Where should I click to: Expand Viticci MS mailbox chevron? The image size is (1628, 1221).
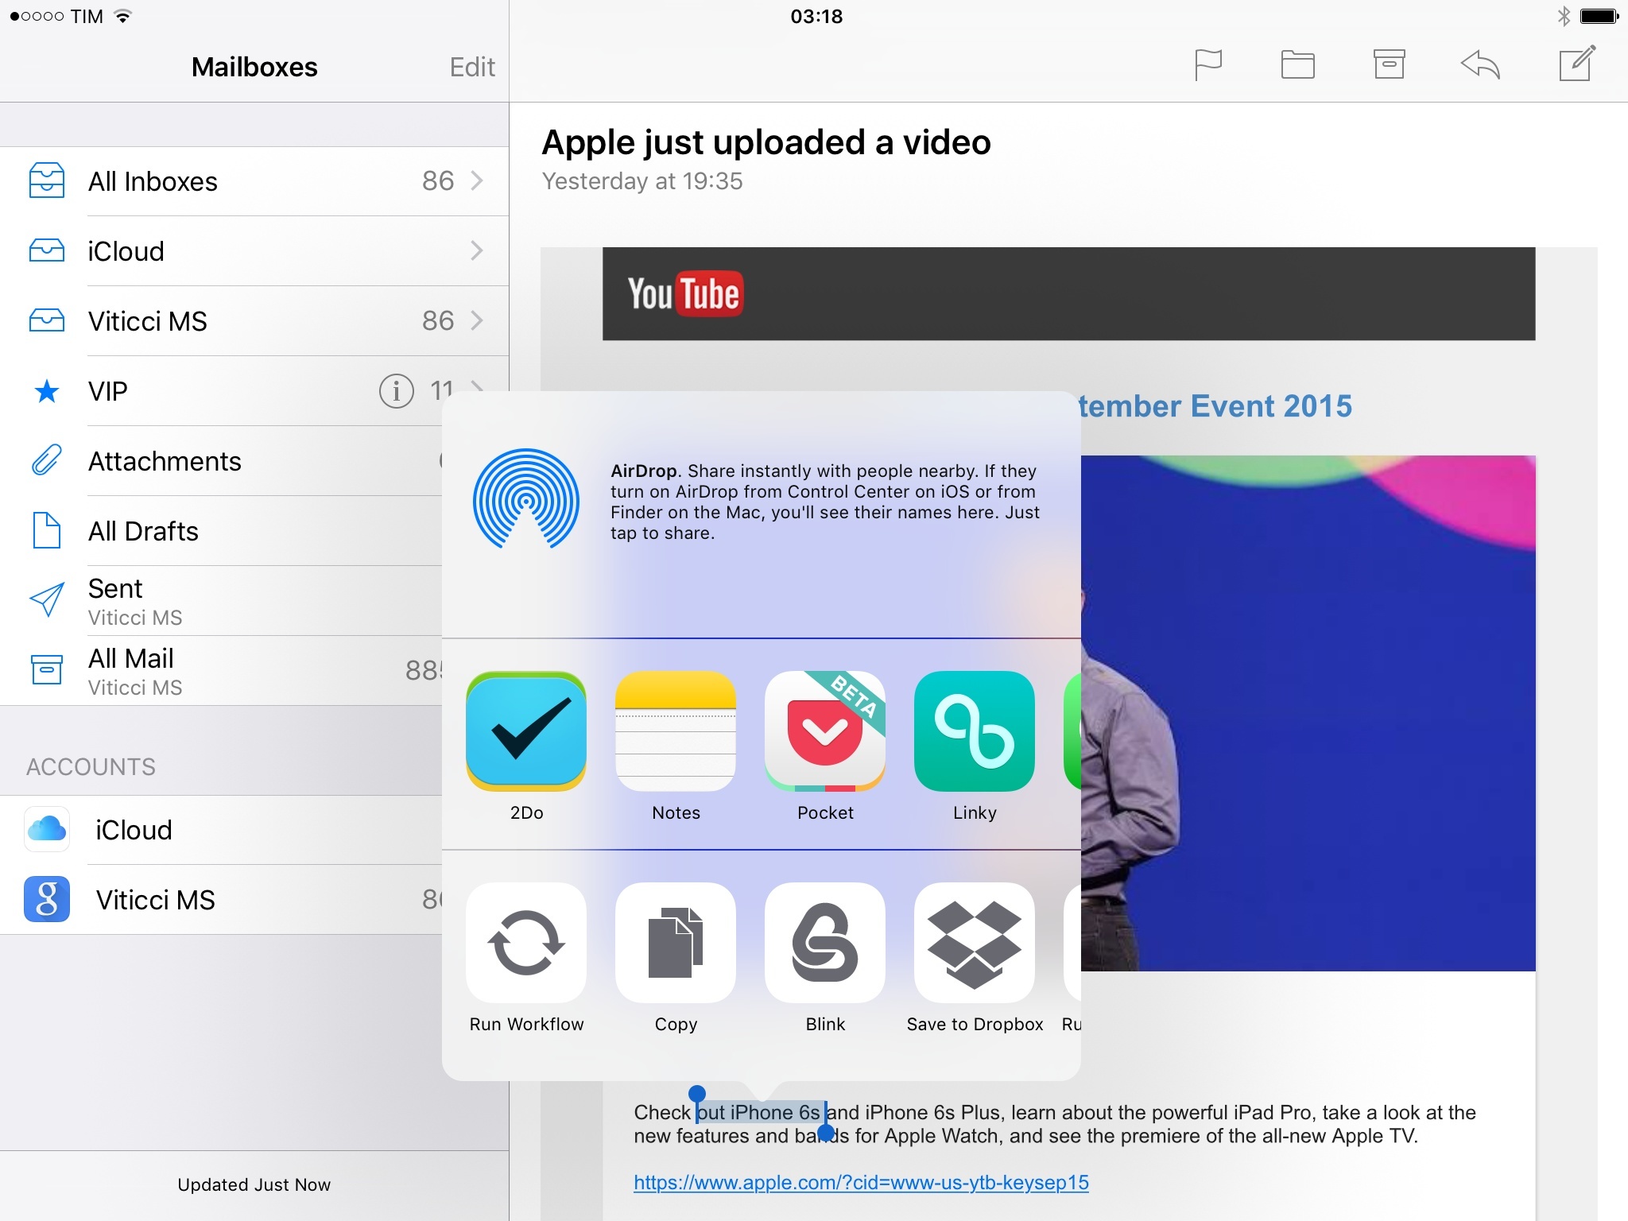point(477,321)
